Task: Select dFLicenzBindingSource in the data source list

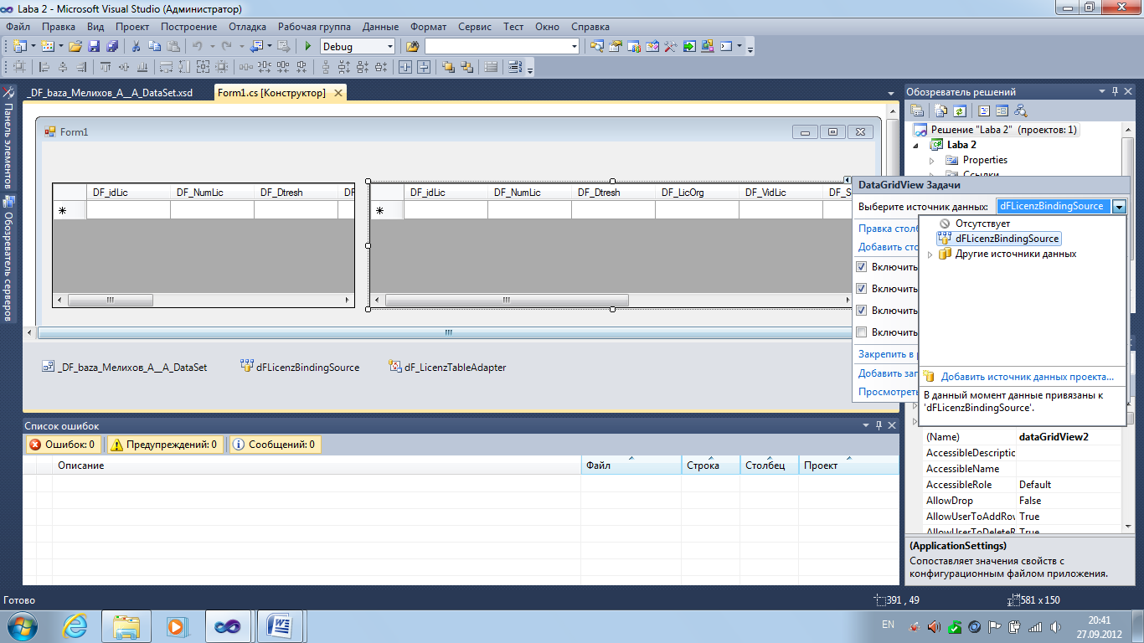Action: [999, 239]
